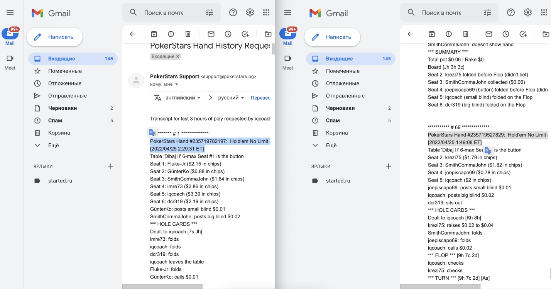Open support help icon in left window

pos(233,12)
